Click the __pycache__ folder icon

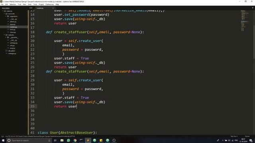pyautogui.click(x=8, y=37)
